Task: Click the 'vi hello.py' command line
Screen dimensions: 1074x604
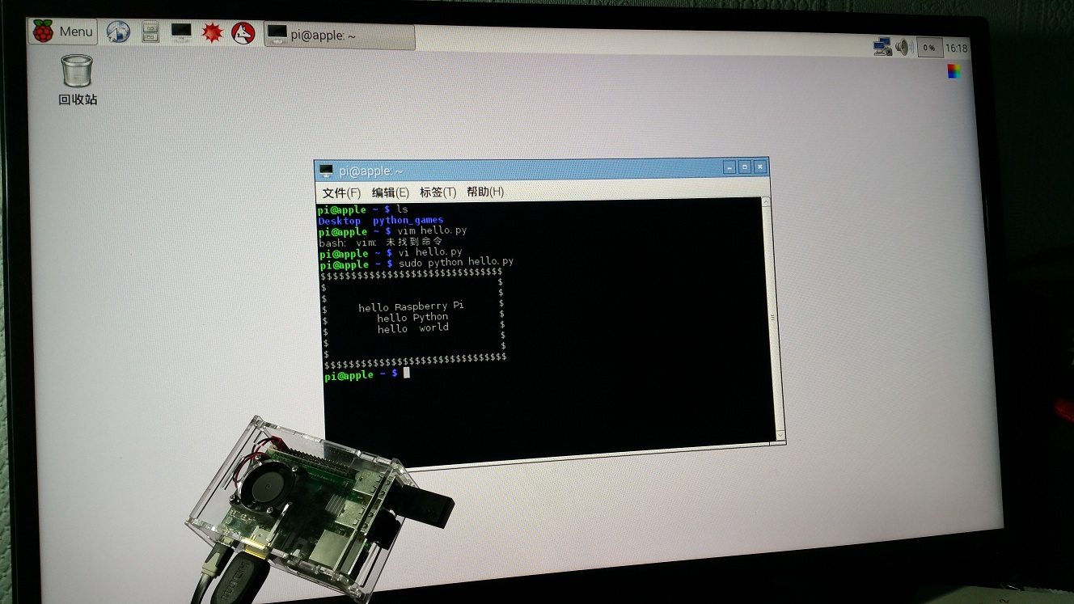Action: tap(430, 252)
